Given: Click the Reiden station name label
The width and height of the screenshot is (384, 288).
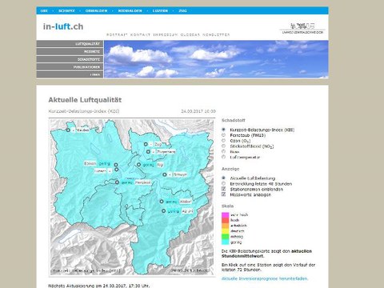Looking at the screenshot, I should (x=82, y=130).
